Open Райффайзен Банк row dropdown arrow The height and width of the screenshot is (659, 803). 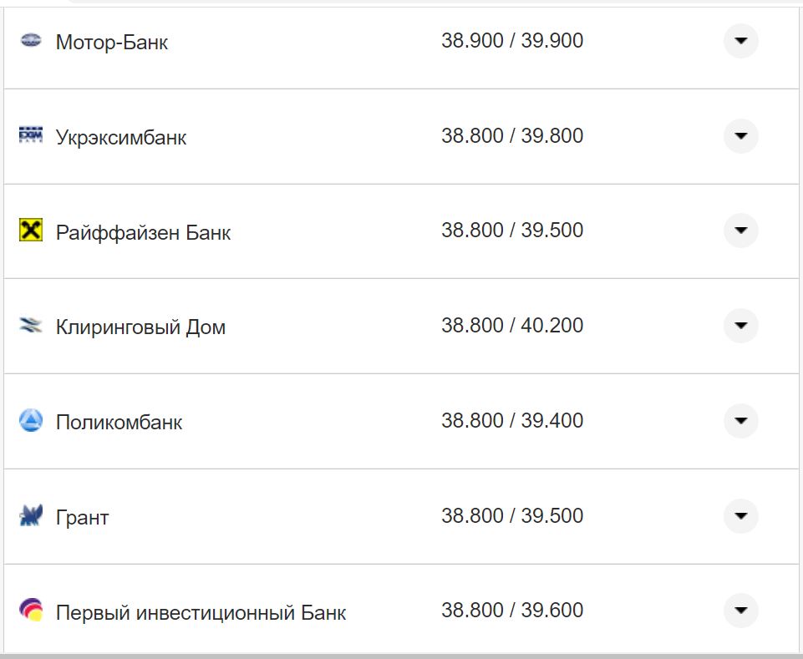point(740,231)
